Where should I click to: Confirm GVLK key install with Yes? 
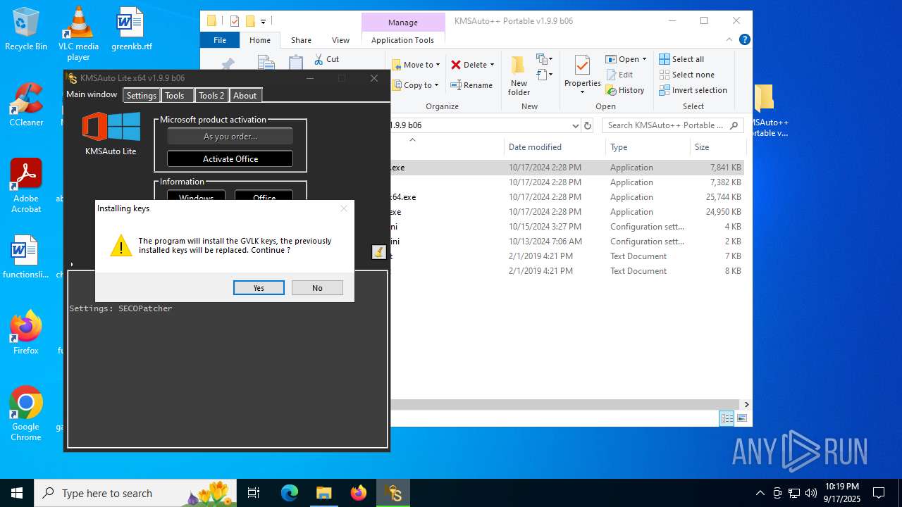[x=259, y=288]
